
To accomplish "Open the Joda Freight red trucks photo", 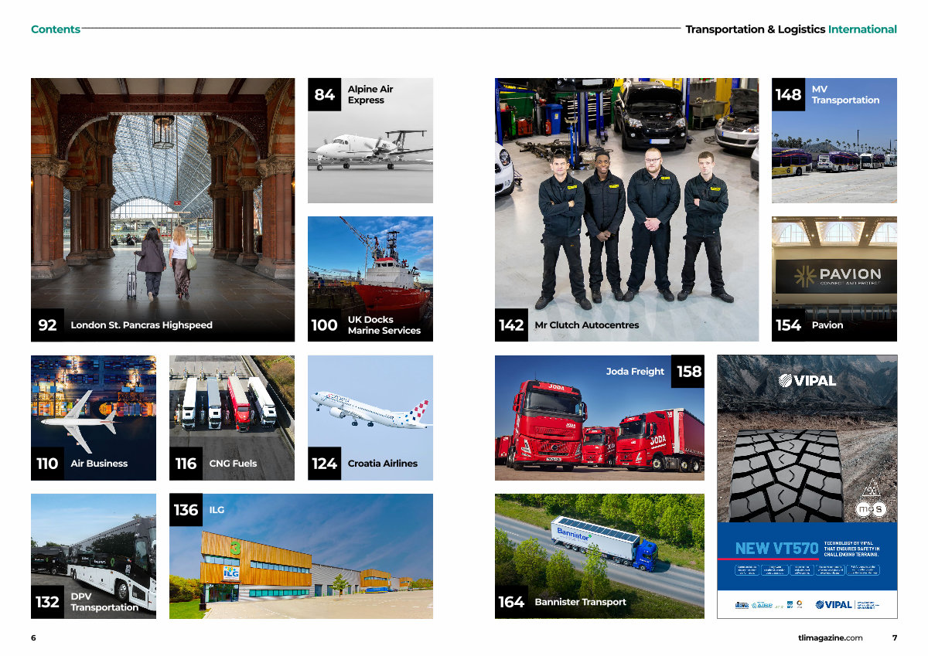I will tap(599, 418).
